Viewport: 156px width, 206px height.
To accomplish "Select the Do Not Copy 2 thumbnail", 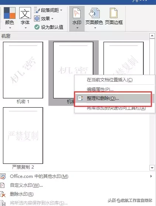I will [23, 135].
